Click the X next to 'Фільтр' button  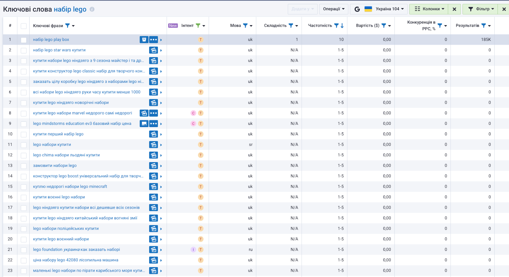pos(504,9)
